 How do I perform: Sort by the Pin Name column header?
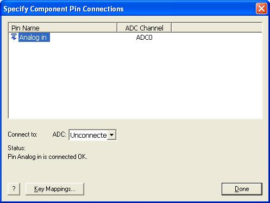(x=63, y=28)
